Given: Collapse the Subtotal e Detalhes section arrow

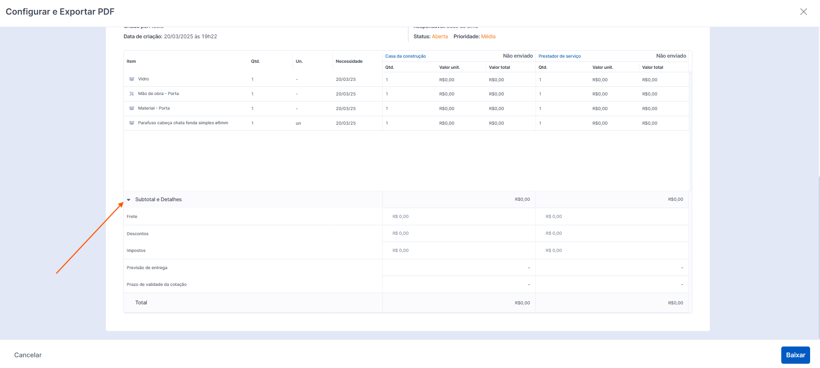Looking at the screenshot, I should coord(129,199).
